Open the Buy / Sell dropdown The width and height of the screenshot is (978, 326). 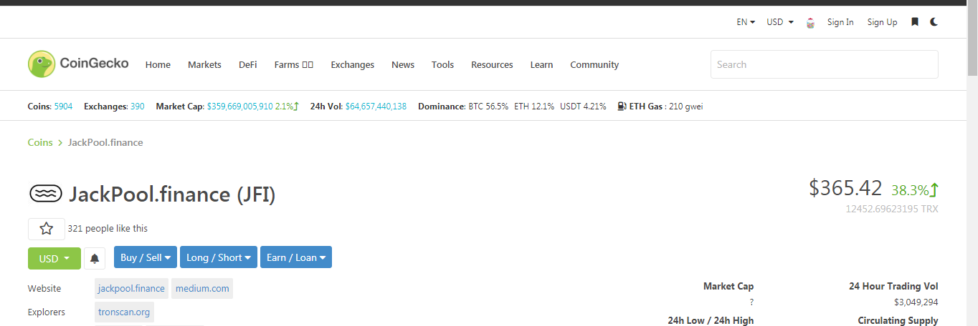tap(146, 257)
